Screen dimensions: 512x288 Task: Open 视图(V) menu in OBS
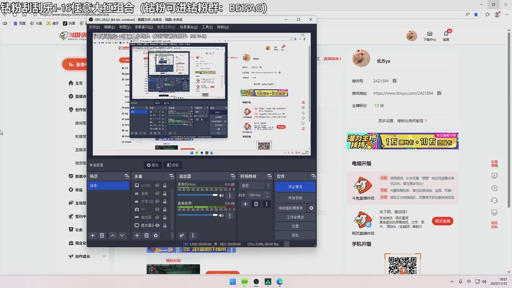click(x=125, y=27)
